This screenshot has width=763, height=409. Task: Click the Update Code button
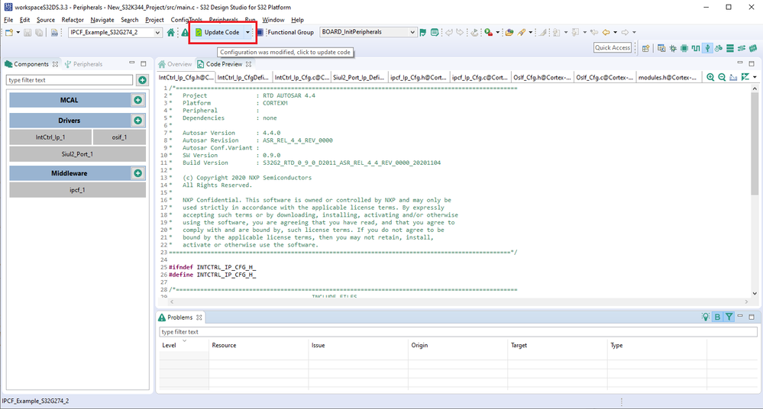point(218,32)
